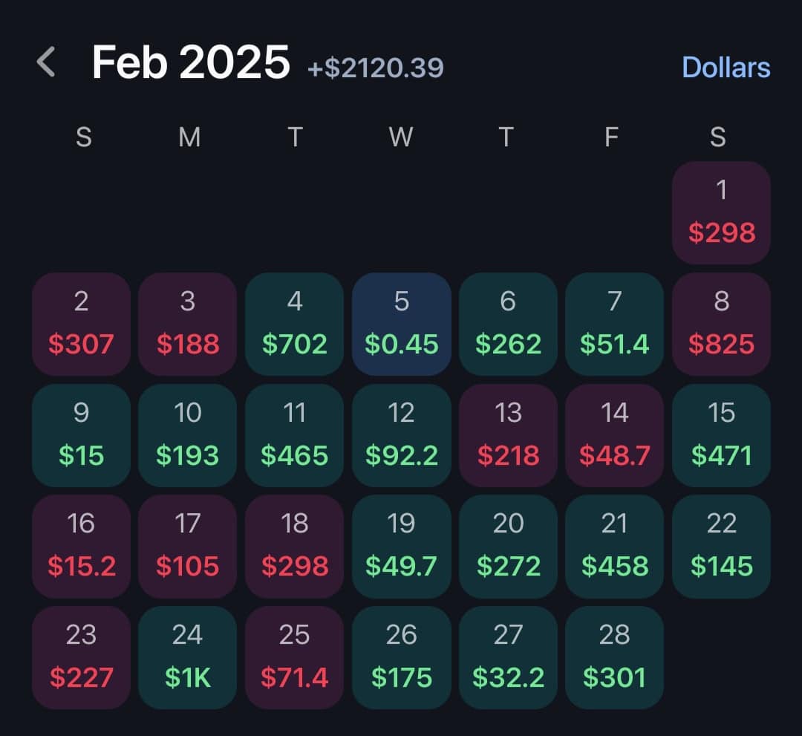Click the +$2120.39 monthly total
The width and height of the screenshot is (802, 736).
[376, 68]
